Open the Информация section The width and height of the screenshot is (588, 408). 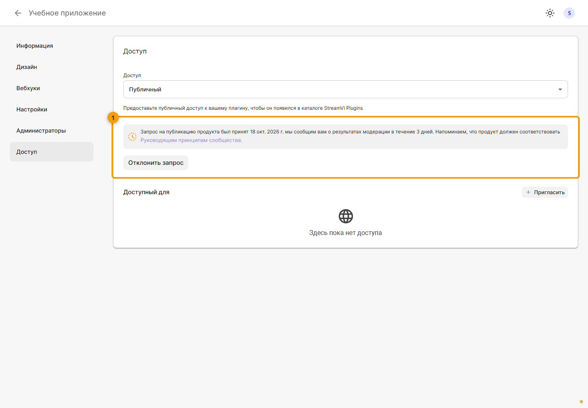point(51,46)
